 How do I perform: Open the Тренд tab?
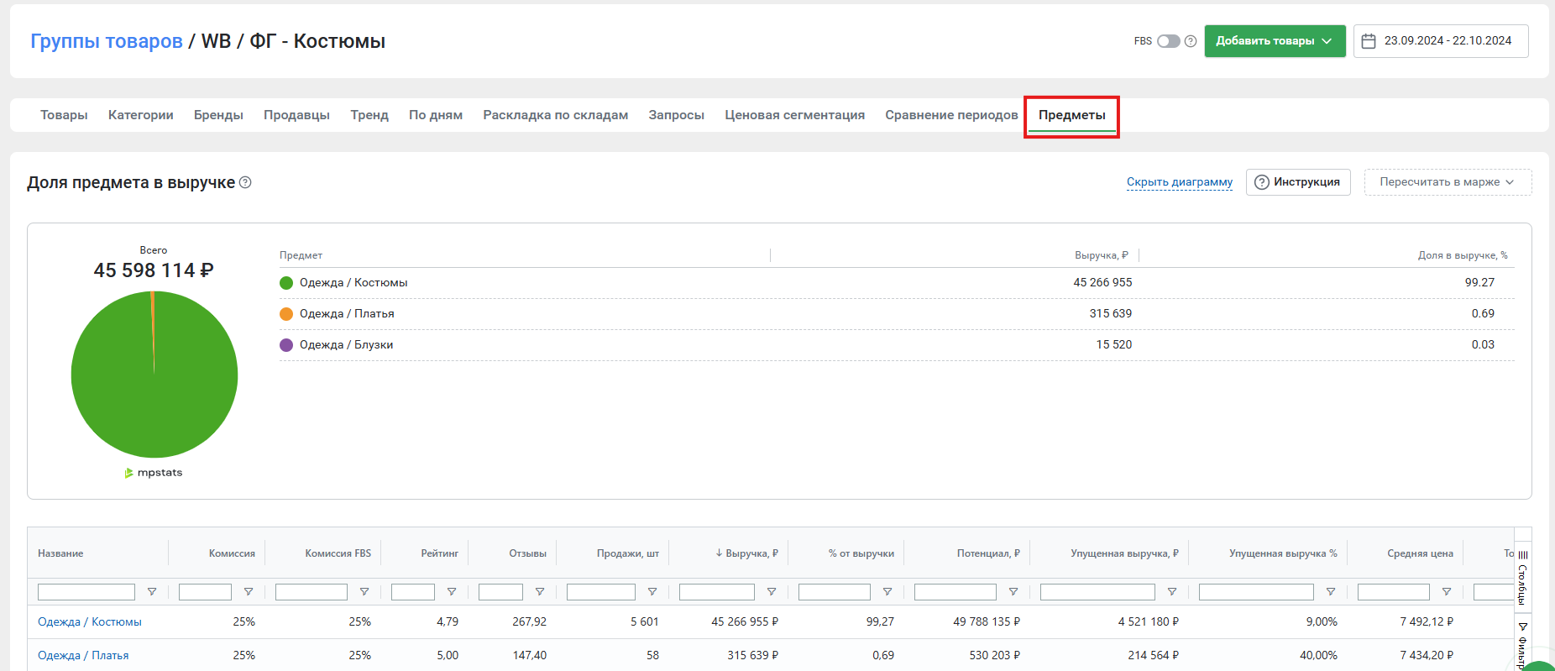pos(369,115)
